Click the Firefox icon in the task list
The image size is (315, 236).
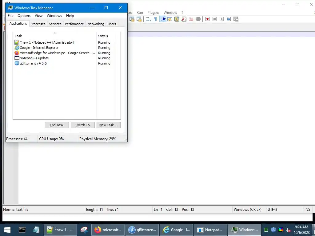pos(17,53)
